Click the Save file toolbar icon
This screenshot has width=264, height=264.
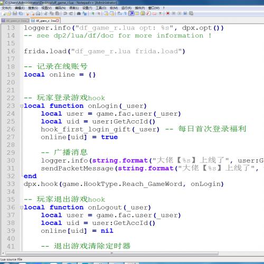pos(15,13)
